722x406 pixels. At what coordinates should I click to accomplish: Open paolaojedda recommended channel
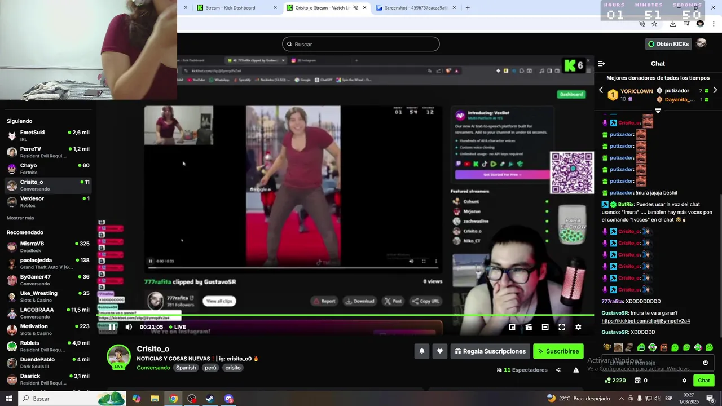48,263
